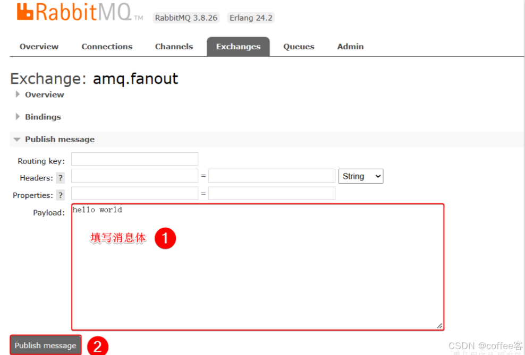Expand the Bindings section

[x=38, y=117]
